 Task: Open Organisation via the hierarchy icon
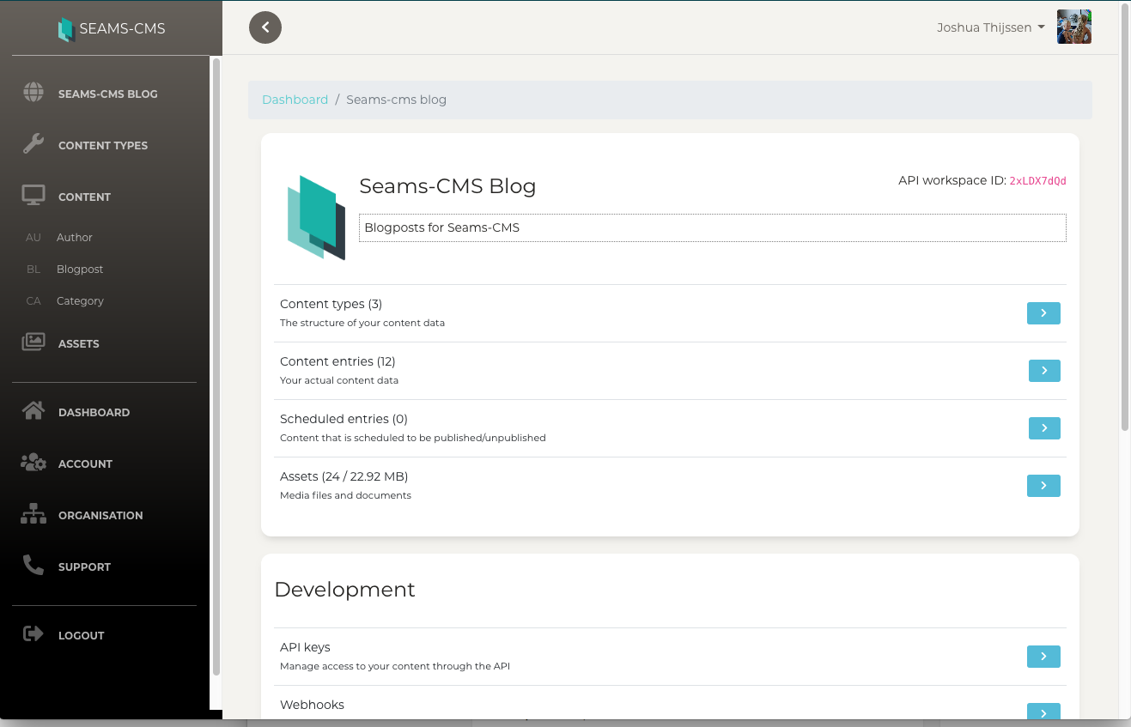(x=33, y=514)
